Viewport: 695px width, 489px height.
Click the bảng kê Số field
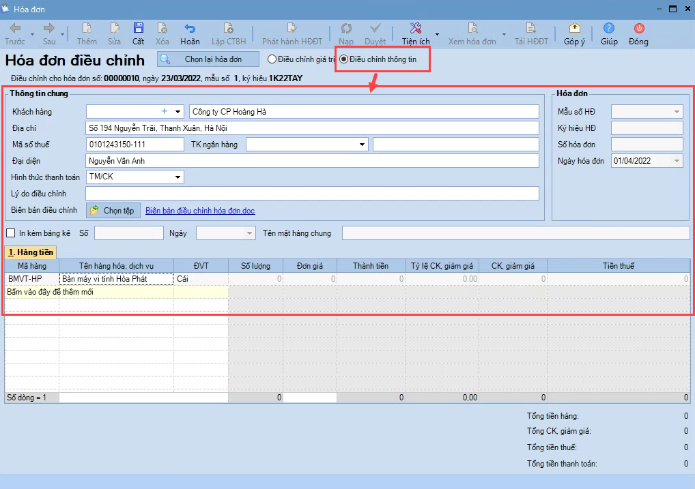[129, 233]
